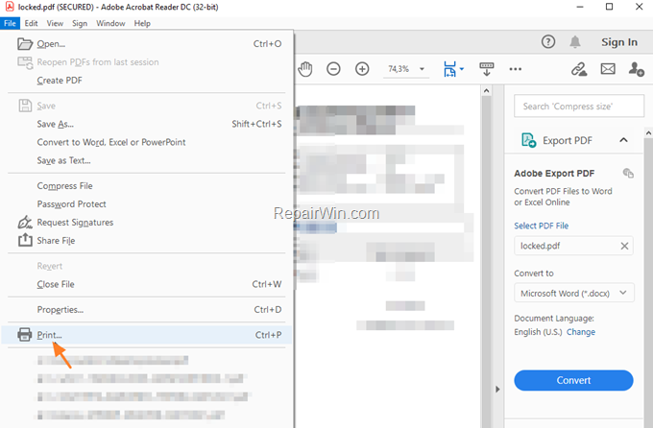Select Print... in File menu
653x428 pixels.
[147, 335]
